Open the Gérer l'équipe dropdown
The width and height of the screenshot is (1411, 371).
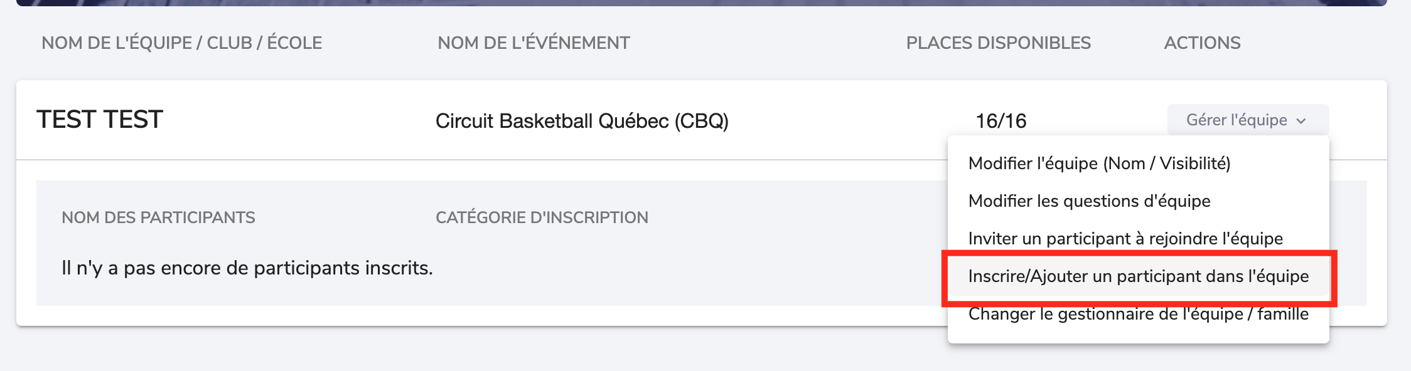pyautogui.click(x=1237, y=120)
